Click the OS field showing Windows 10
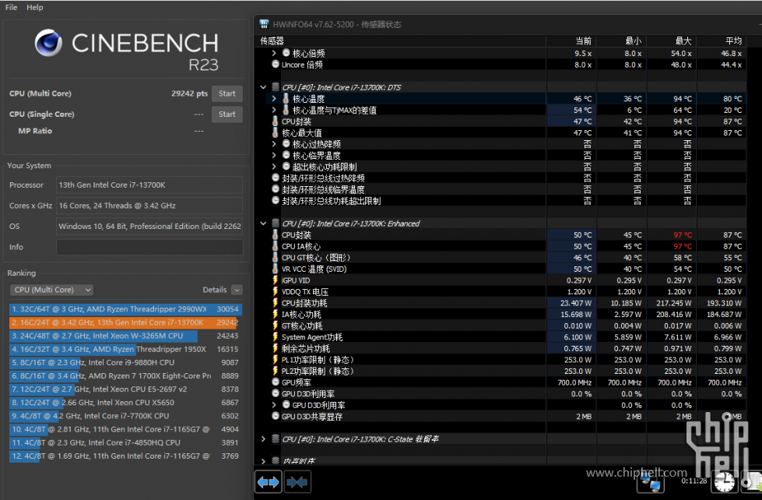Viewport: 762px width, 500px height. 149,226
